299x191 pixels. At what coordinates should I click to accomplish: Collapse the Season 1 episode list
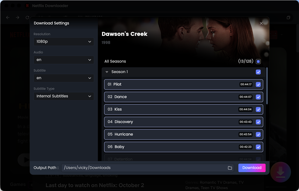(x=107, y=72)
